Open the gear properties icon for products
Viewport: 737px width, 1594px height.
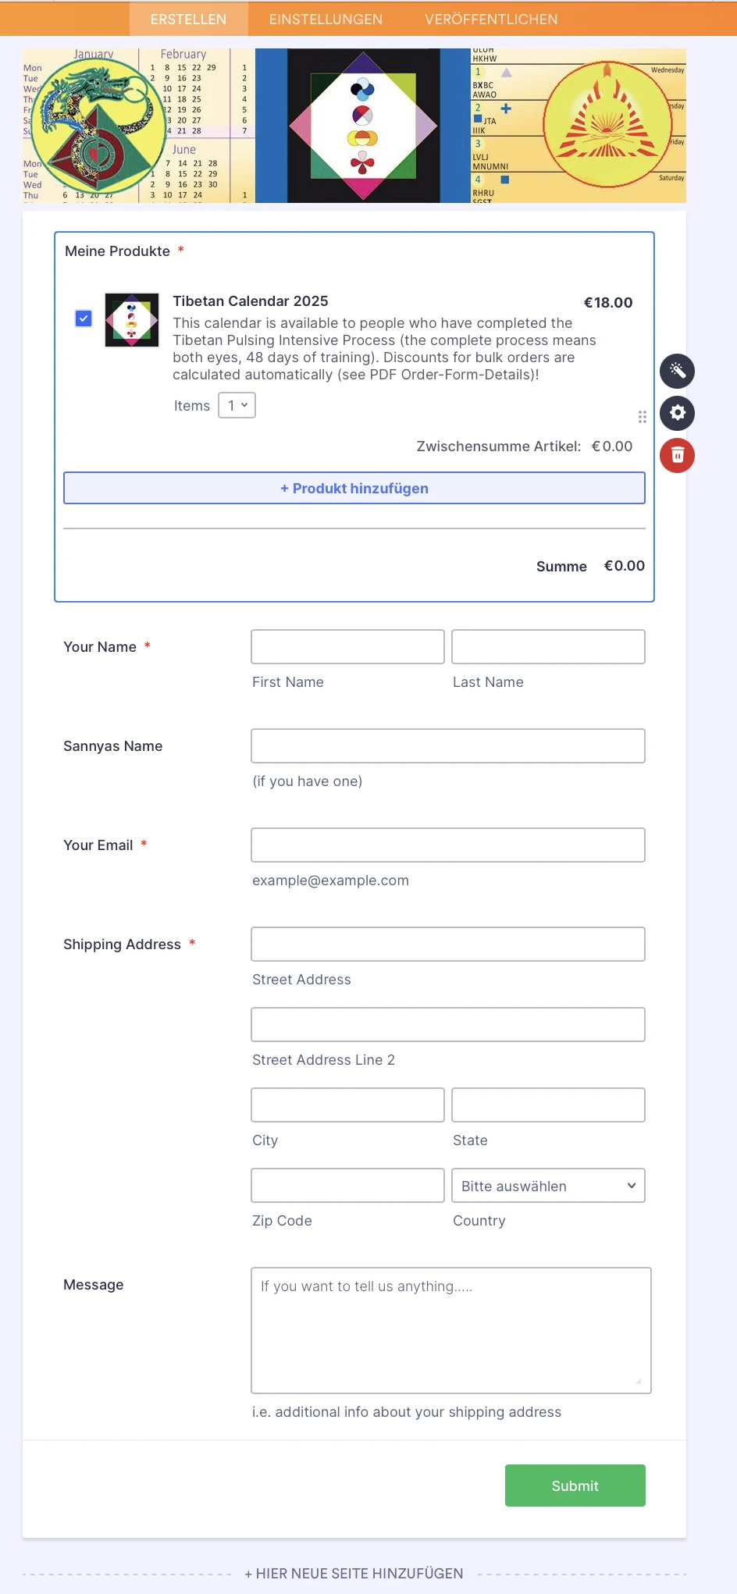(x=677, y=413)
